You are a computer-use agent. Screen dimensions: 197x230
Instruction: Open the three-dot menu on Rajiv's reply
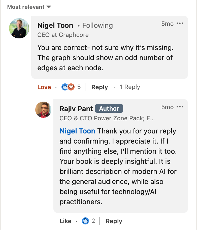pos(180,107)
